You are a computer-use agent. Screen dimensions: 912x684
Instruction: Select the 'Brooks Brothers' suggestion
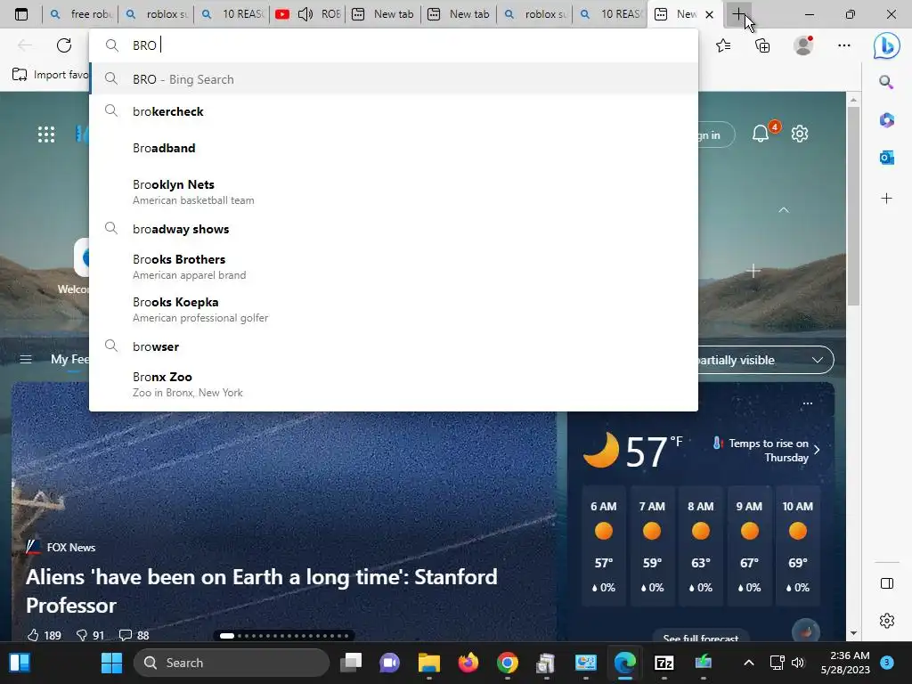pyautogui.click(x=394, y=266)
